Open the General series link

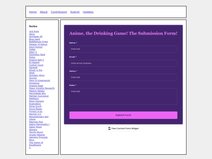[33, 68]
